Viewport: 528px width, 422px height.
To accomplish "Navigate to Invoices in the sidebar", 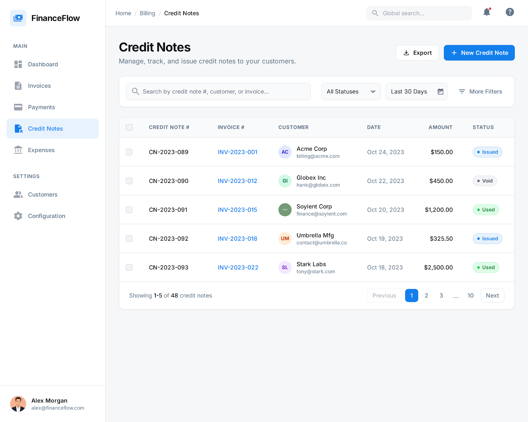I will click(39, 86).
